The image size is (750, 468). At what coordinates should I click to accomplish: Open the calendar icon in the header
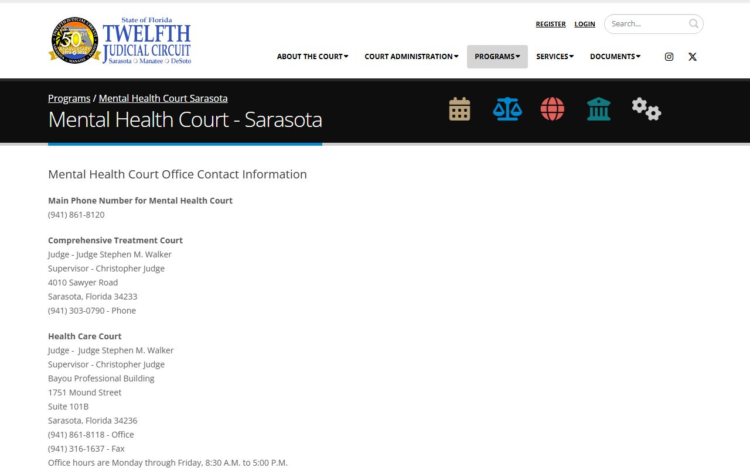pyautogui.click(x=459, y=109)
